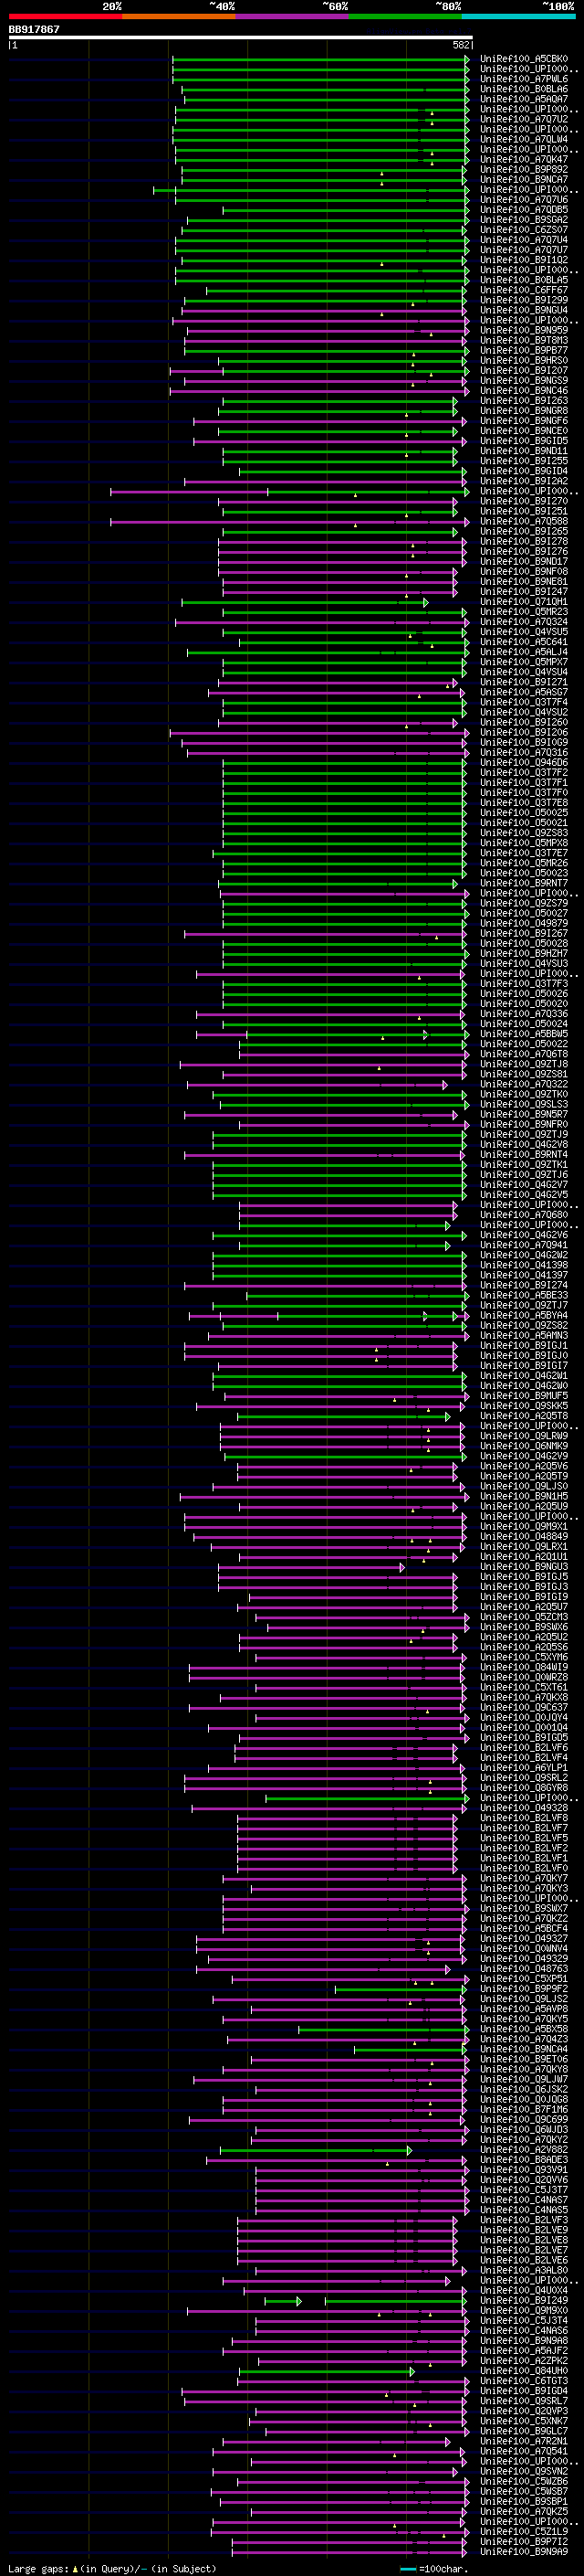Screen dimensions: 584x2576
Task: Open hit UniRef100_A5CBK0
Action: 523,59
